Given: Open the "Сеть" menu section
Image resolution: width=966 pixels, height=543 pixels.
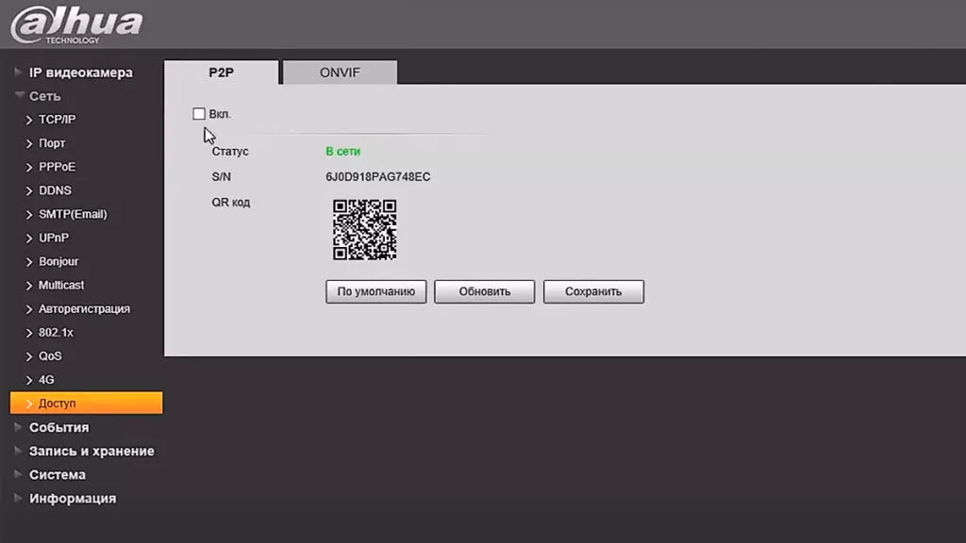Looking at the screenshot, I should point(45,96).
